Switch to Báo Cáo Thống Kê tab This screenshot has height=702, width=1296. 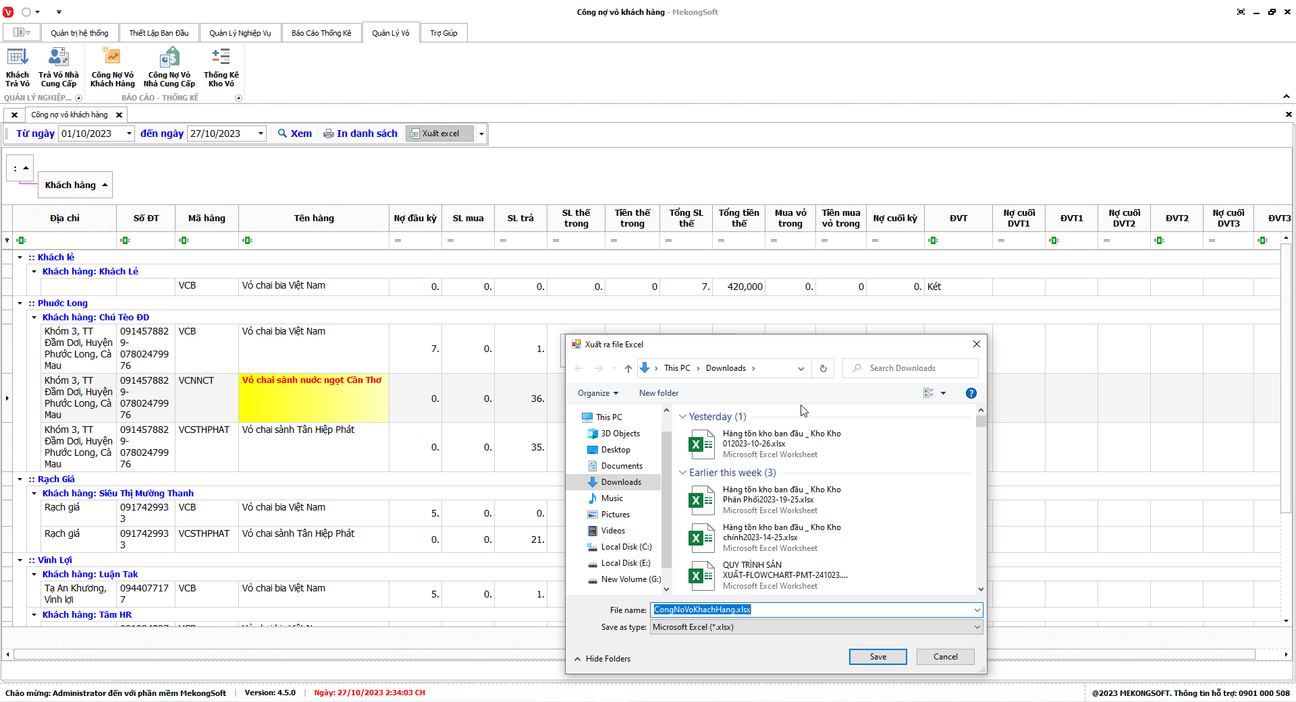[x=321, y=33]
